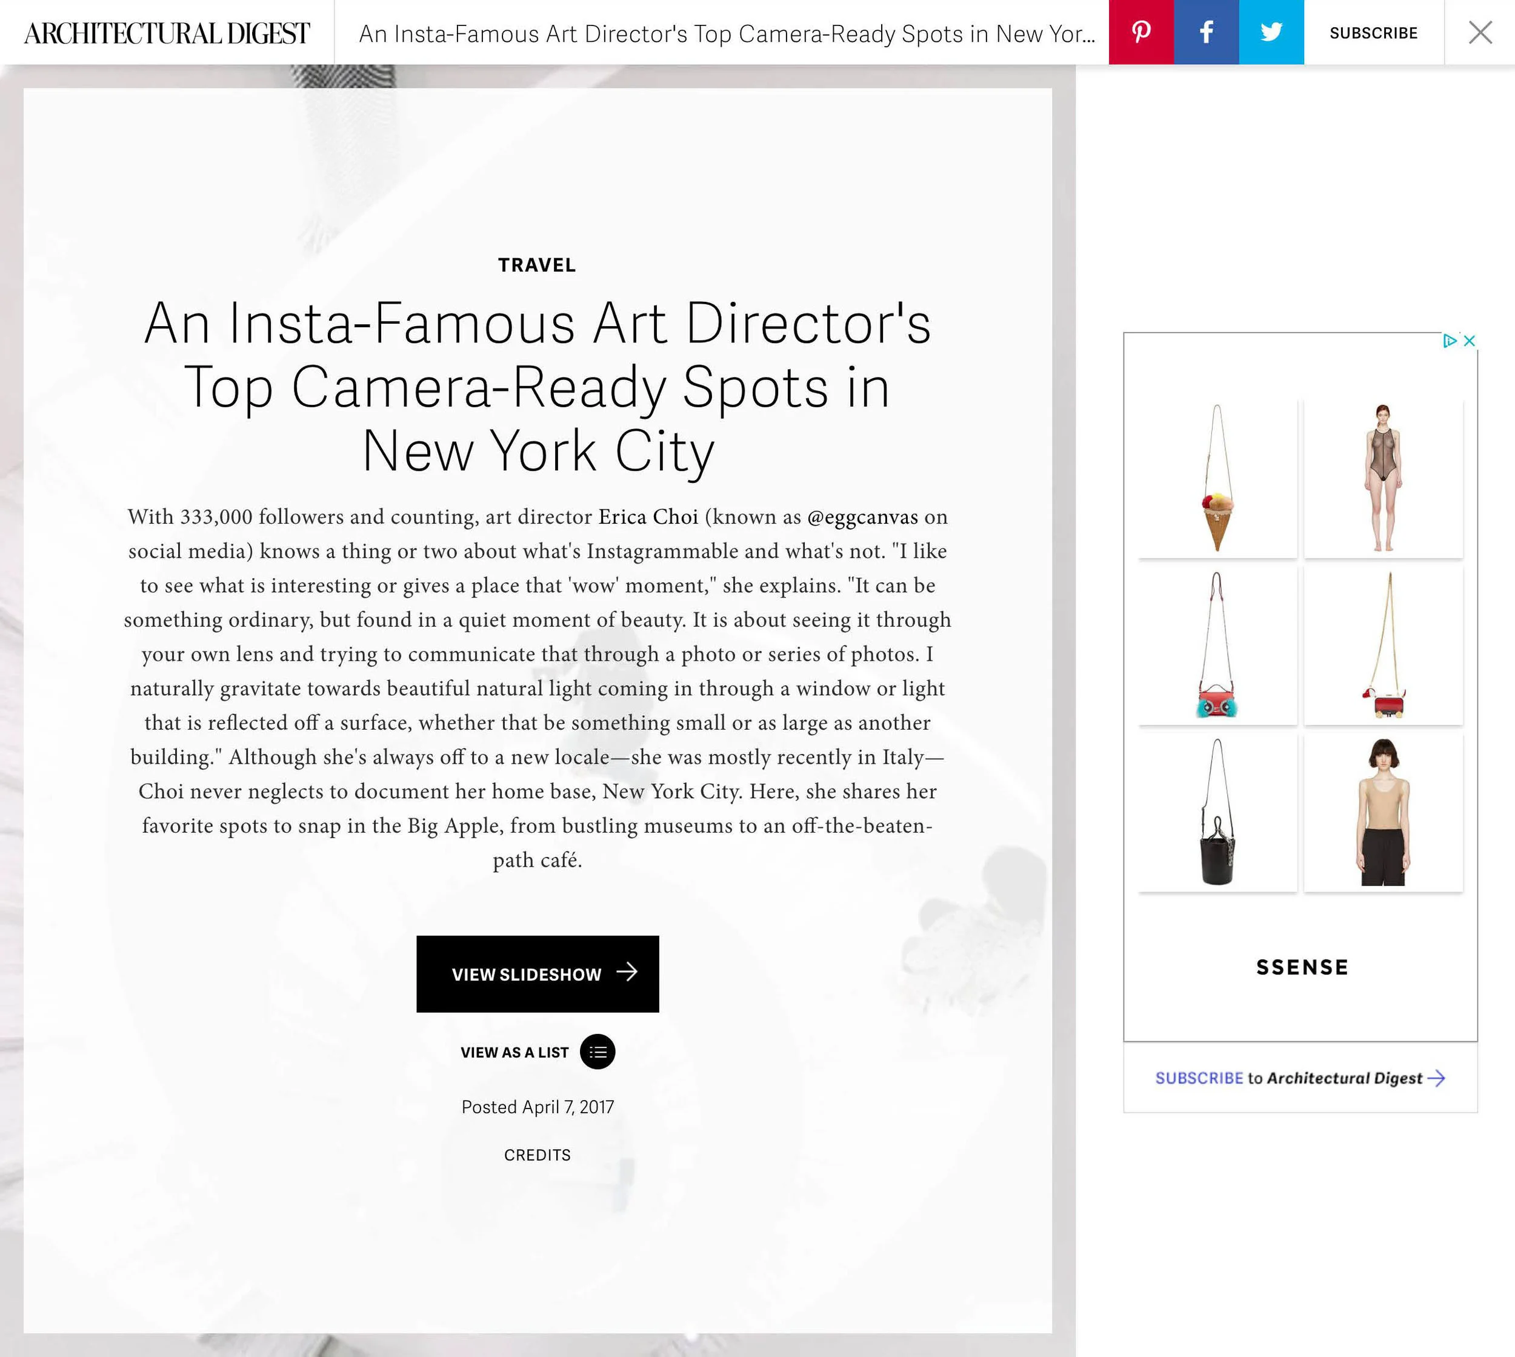Follow the Erica Choi link

(x=648, y=517)
